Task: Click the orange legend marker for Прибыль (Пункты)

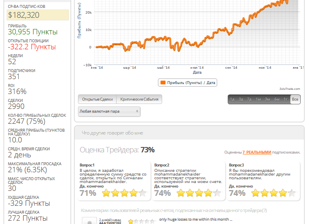Action: pyautogui.click(x=163, y=83)
